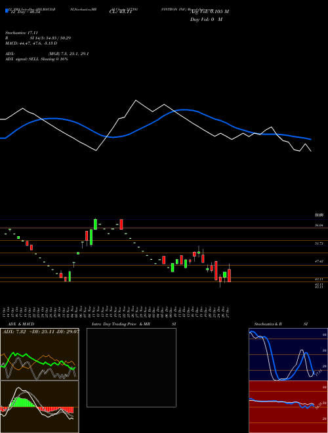Click the 47.42 price axis label

[319, 261]
